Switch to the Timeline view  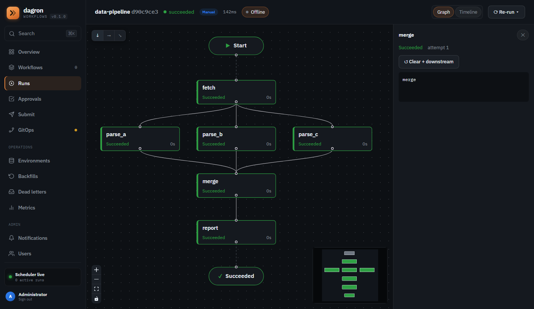click(x=468, y=12)
